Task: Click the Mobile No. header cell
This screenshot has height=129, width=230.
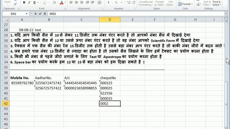Action: 22,78
